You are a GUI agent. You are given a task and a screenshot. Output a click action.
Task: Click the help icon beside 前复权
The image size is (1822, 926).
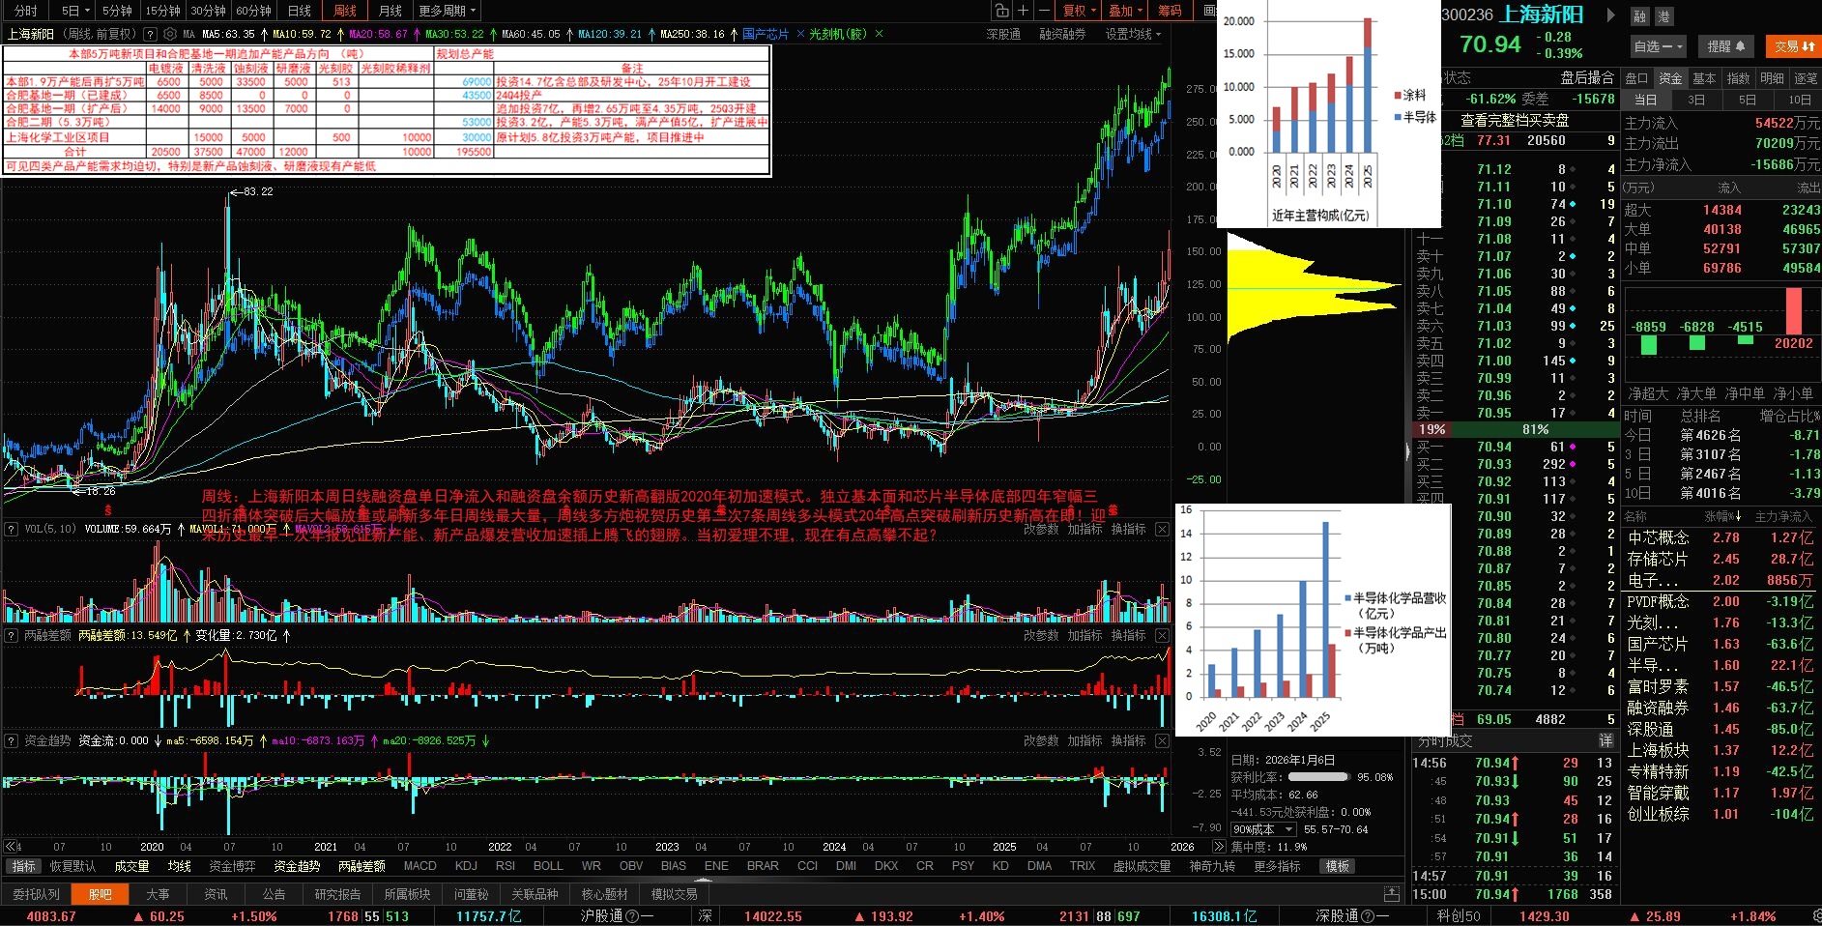coord(150,34)
